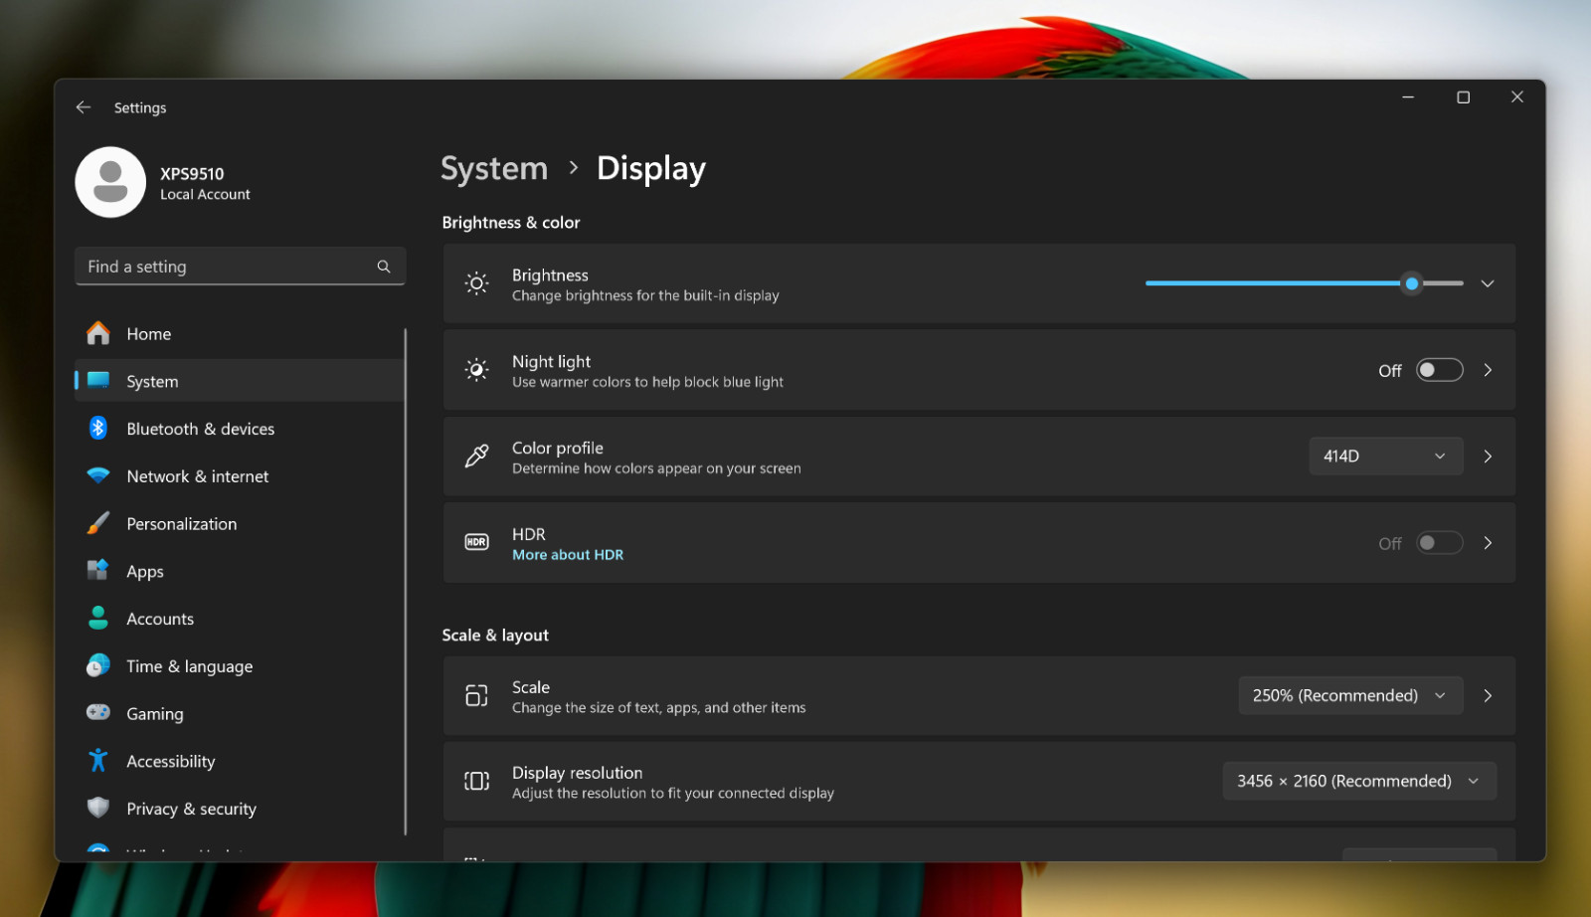Open the 414D color profile dropdown
Viewport: 1591px width, 917px height.
[1386, 457]
